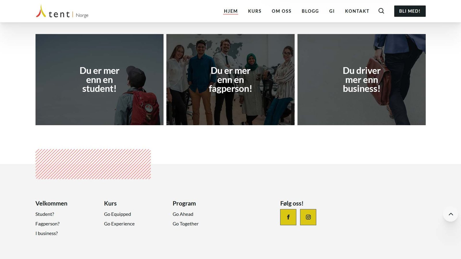Visit the Go Ahead program link

tap(183, 214)
